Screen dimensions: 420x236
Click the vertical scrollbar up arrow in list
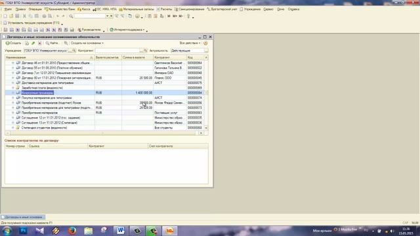click(x=206, y=58)
